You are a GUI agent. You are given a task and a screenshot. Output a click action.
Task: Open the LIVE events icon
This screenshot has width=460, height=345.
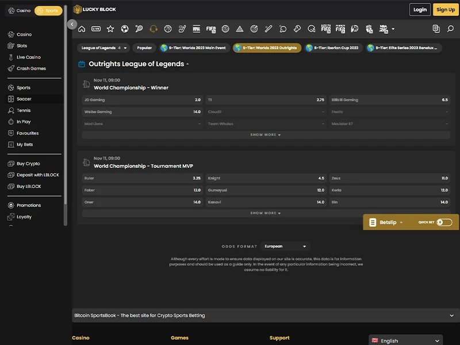coord(96,29)
